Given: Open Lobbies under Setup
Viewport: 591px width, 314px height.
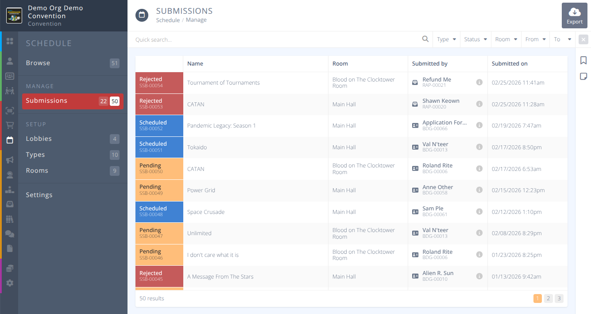Looking at the screenshot, I should pyautogui.click(x=39, y=139).
